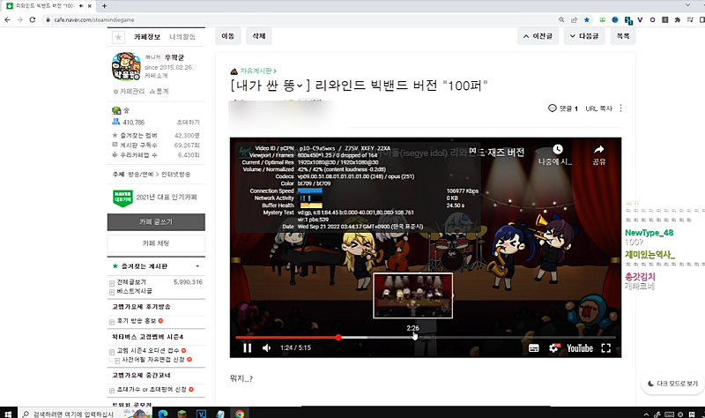Open YouTube player settings gear

[x=554, y=348]
